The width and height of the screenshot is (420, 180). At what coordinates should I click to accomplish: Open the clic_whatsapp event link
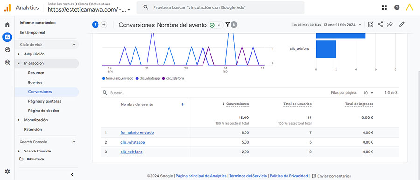pyautogui.click(x=133, y=142)
